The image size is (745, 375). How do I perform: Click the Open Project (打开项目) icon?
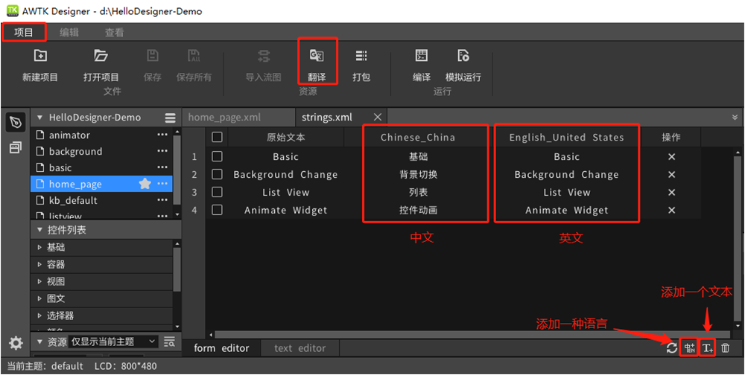click(101, 56)
